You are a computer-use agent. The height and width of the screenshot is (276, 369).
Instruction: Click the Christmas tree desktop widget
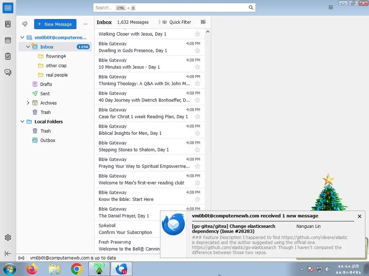click(329, 193)
